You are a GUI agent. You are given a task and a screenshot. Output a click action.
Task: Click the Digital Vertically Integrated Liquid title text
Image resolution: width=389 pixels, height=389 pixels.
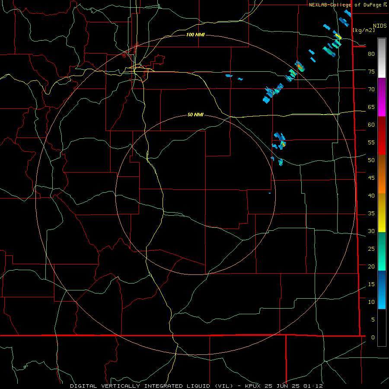[x=151, y=386]
